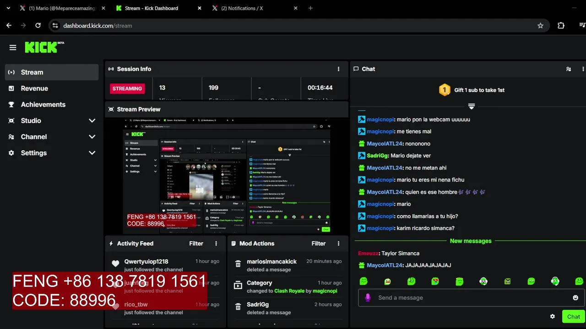Open the hamburger menu beside Kick logo
This screenshot has height=329, width=586.
click(x=13, y=48)
